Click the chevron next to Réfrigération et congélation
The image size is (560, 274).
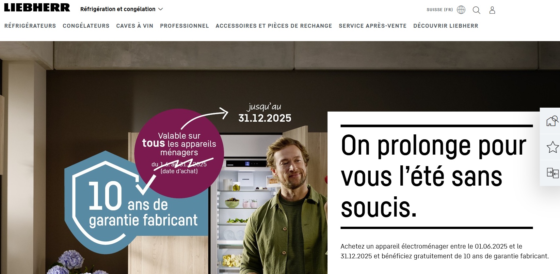click(160, 9)
